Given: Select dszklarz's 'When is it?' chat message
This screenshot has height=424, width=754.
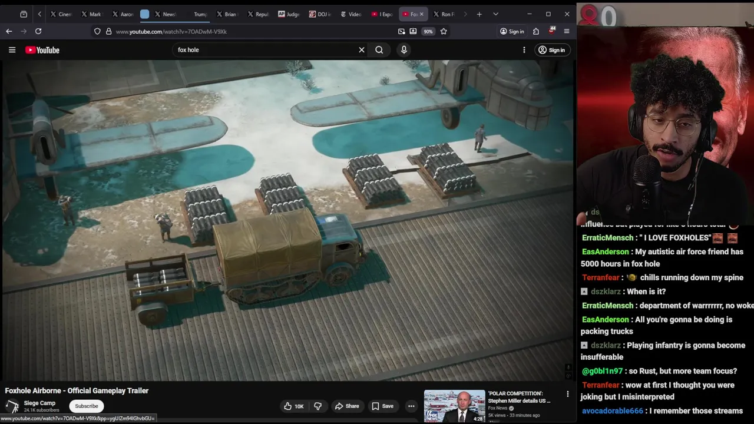Looking at the screenshot, I should (623, 291).
